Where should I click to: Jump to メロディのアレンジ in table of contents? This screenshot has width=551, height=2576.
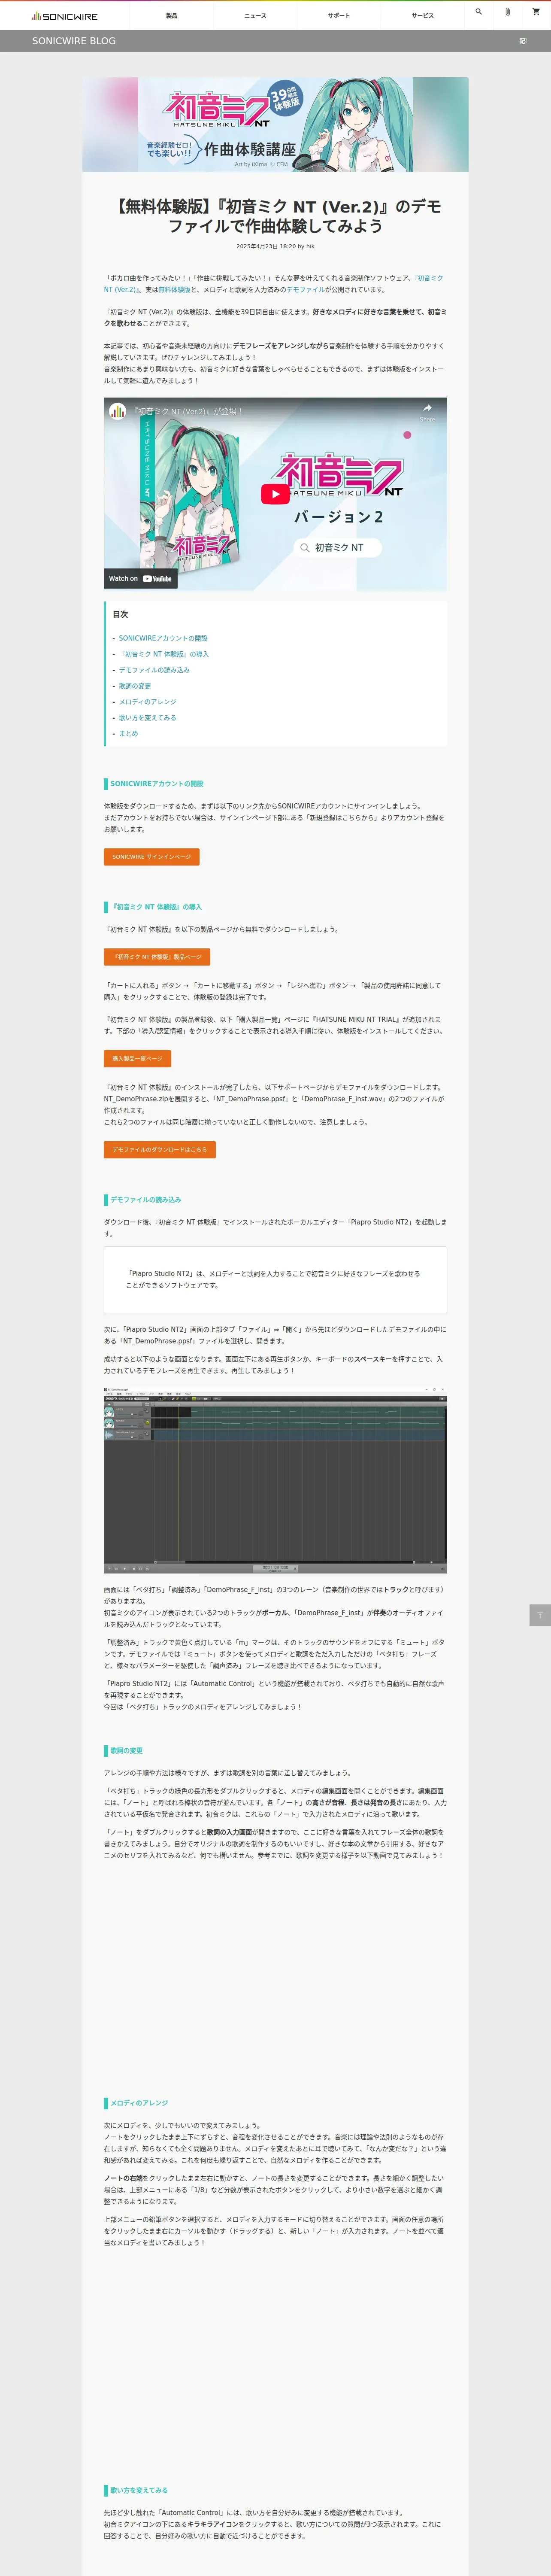pyautogui.click(x=147, y=702)
